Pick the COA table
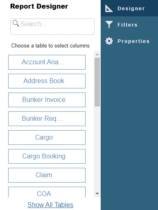 (47, 192)
